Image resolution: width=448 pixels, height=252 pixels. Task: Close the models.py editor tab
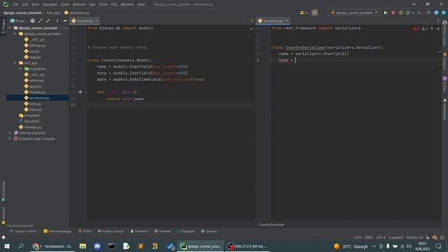(x=97, y=21)
